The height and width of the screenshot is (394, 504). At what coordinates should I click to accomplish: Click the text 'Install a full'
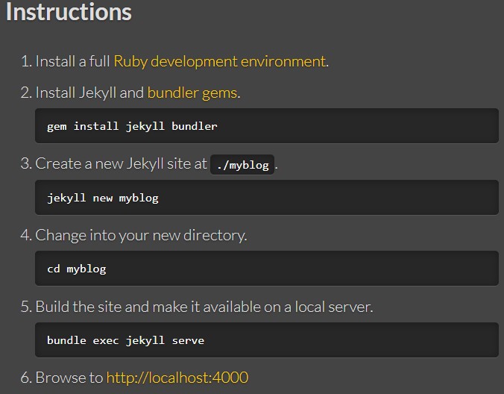(72, 61)
